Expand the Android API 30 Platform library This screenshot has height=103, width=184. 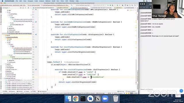click(4, 80)
